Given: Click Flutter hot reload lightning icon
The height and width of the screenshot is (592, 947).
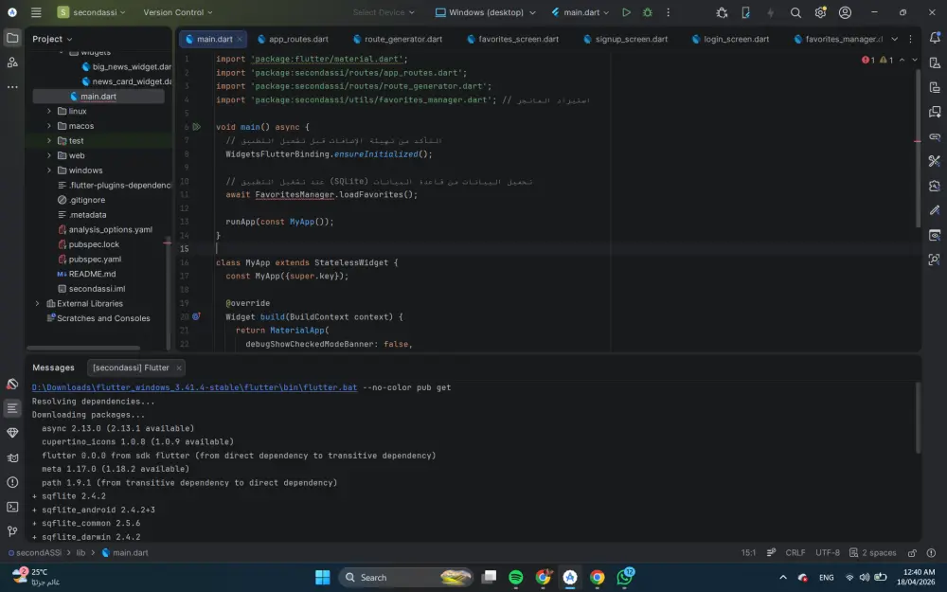Looking at the screenshot, I should [770, 12].
